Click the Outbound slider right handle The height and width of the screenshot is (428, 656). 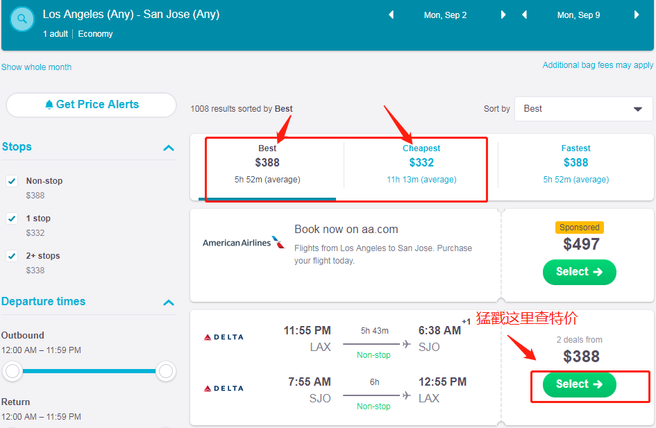166,371
